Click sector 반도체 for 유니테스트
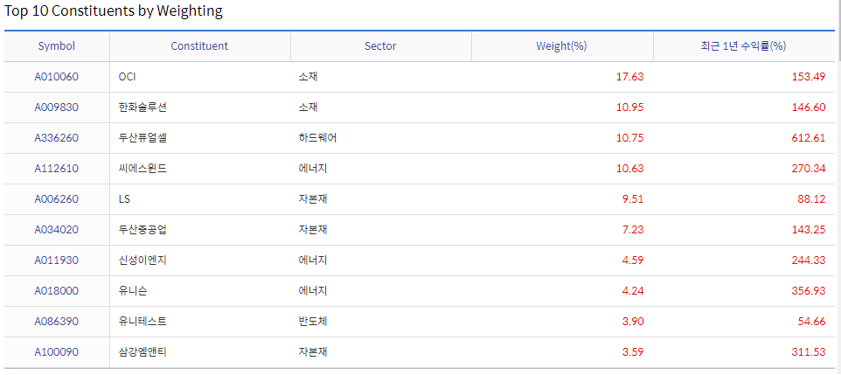Image resolution: width=841 pixels, height=375 pixels. point(313,322)
